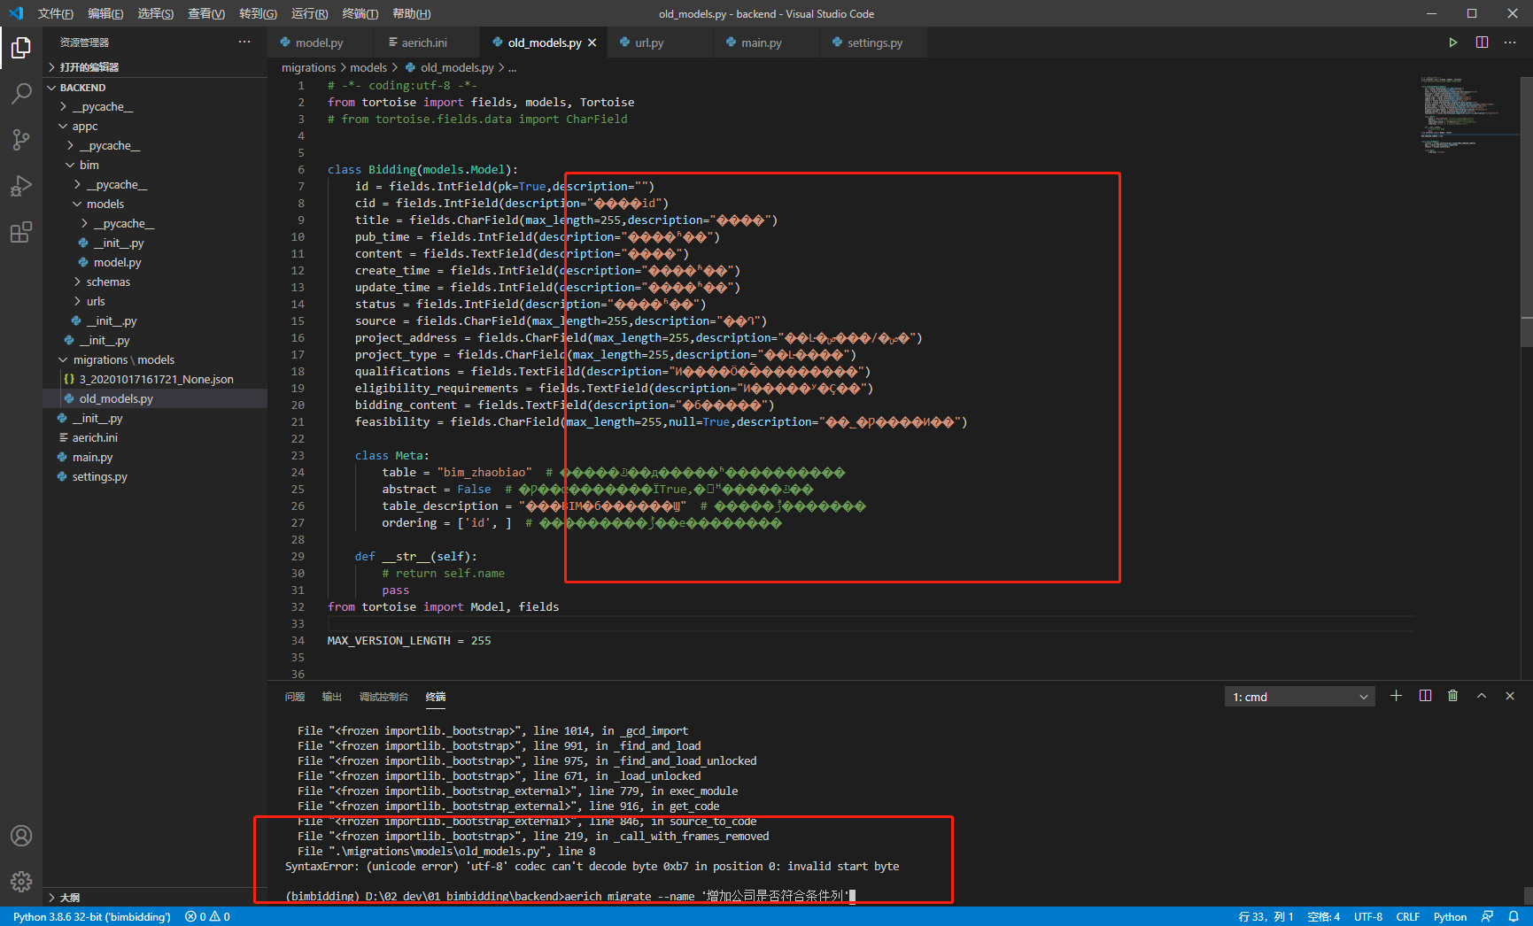The height and width of the screenshot is (926, 1533).
Task: Close the terminal panel
Action: tap(1510, 696)
